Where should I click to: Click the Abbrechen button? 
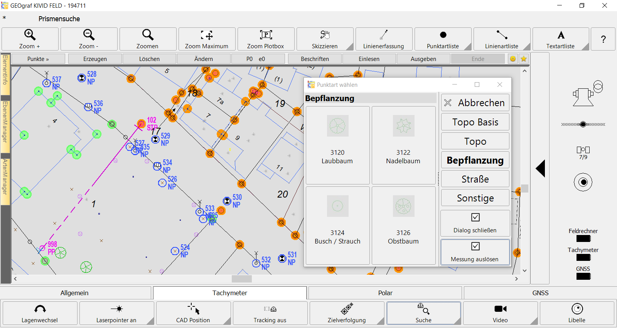click(x=475, y=103)
